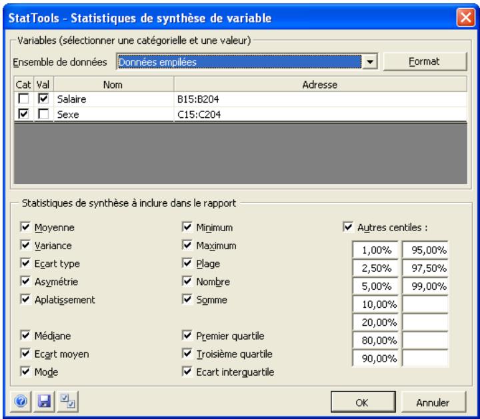The height and width of the screenshot is (419, 480).
Task: Check the Val box for Sexe
Action: click(43, 114)
